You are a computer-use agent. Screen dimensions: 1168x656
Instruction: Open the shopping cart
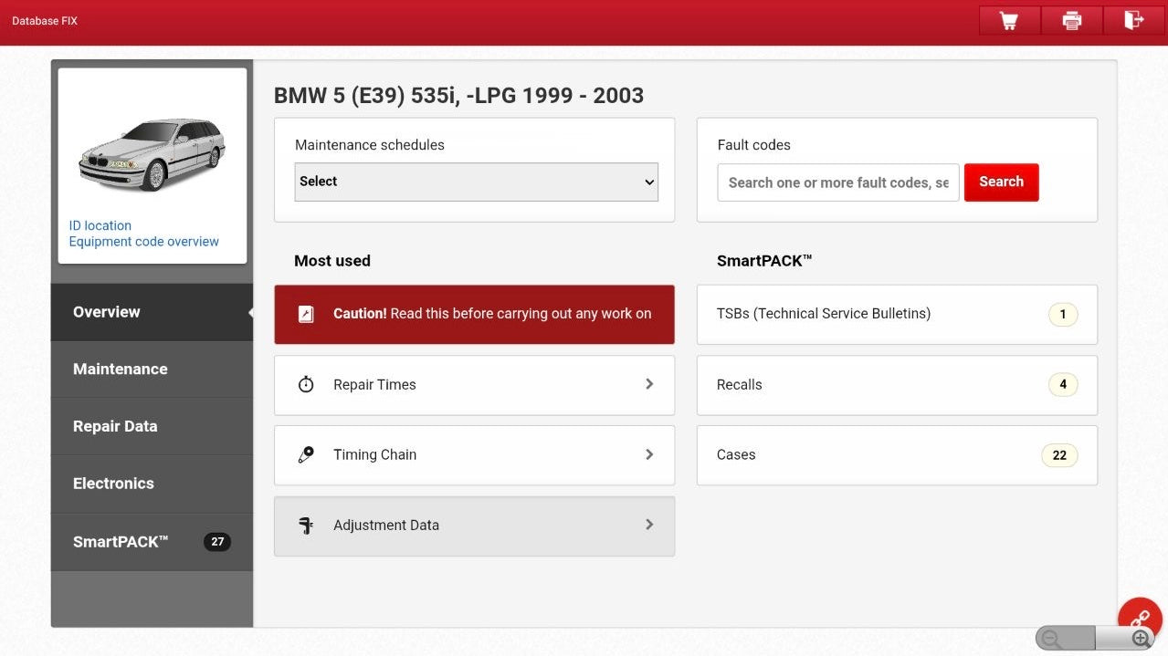[x=1008, y=19]
